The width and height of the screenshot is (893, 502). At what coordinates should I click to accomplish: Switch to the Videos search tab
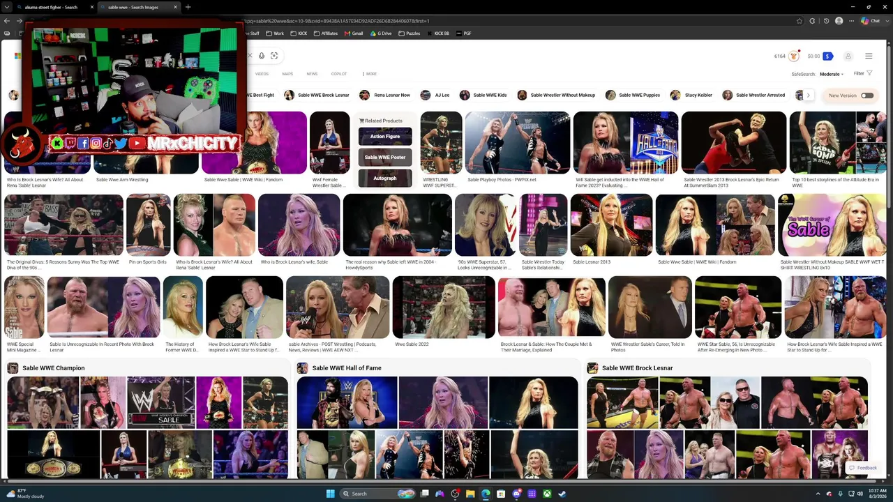(x=262, y=74)
